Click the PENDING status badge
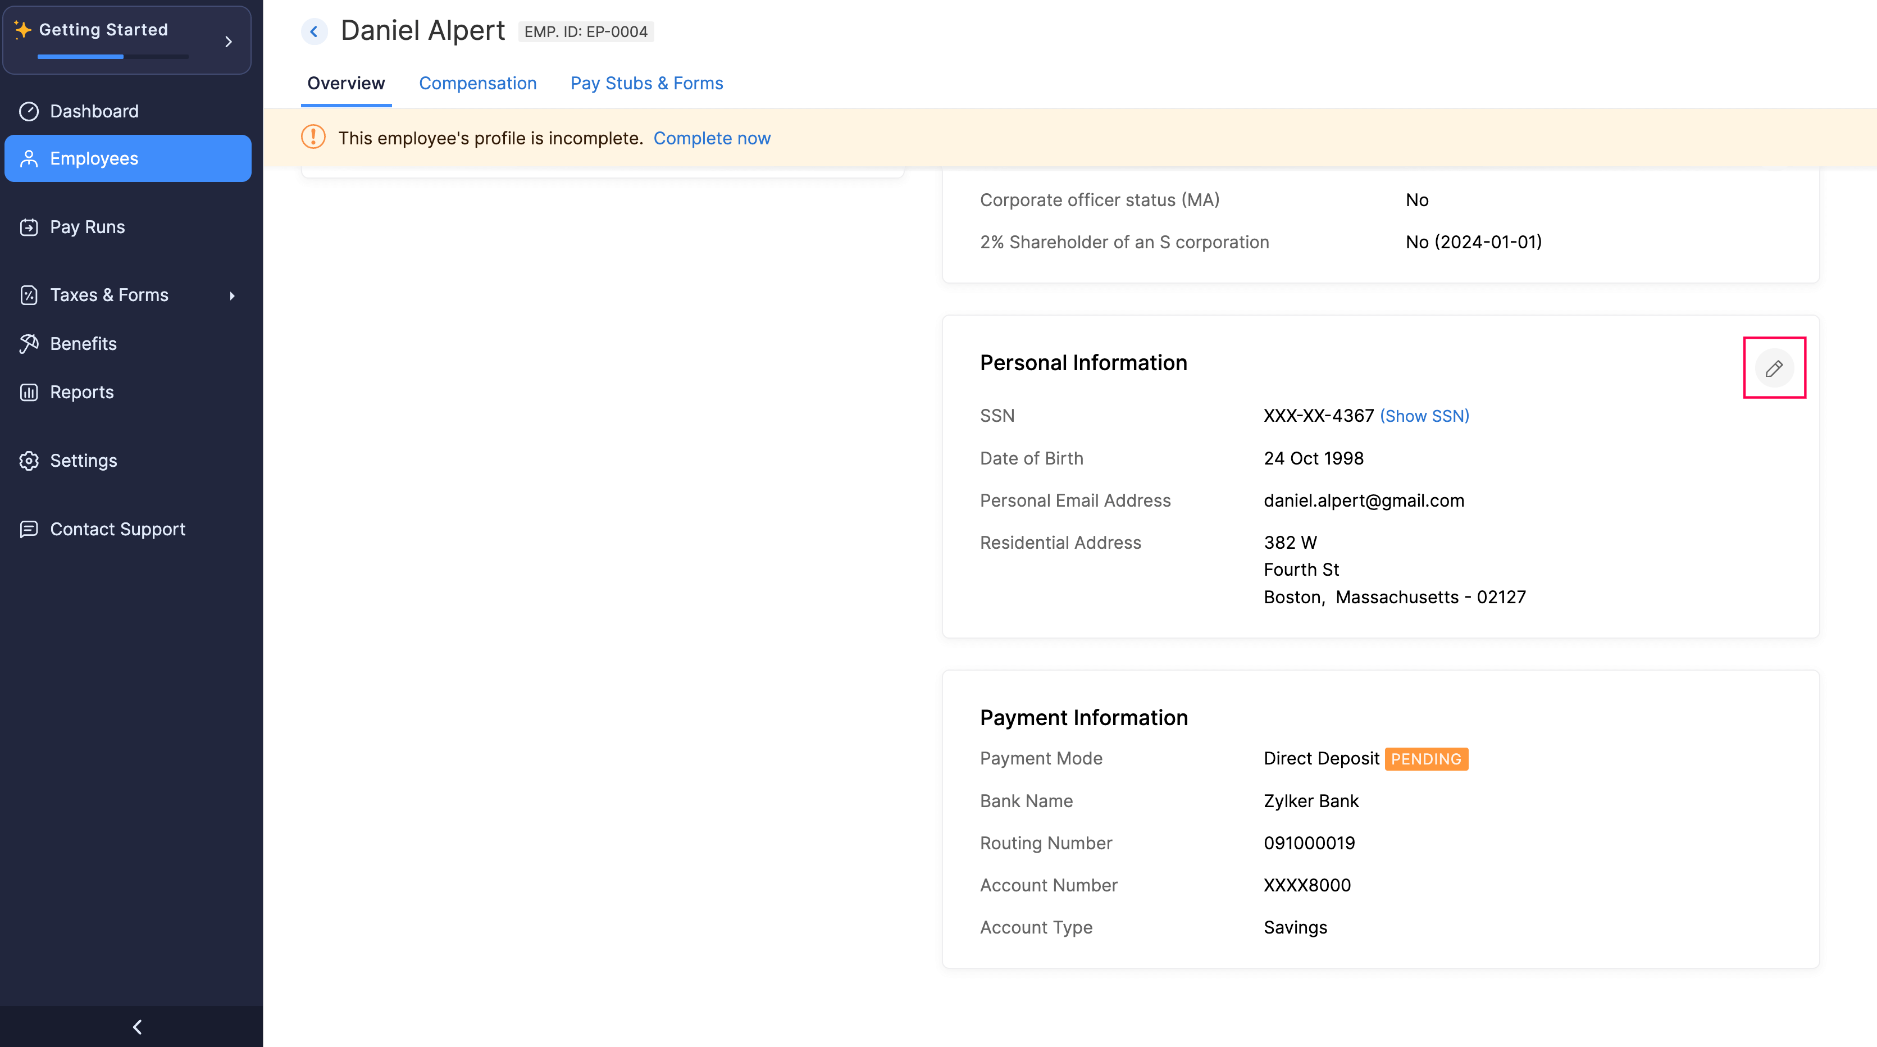The width and height of the screenshot is (1877, 1047). click(1425, 758)
